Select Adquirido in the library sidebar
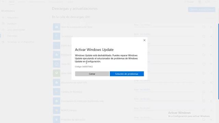219x123 pixels. coord(13,17)
